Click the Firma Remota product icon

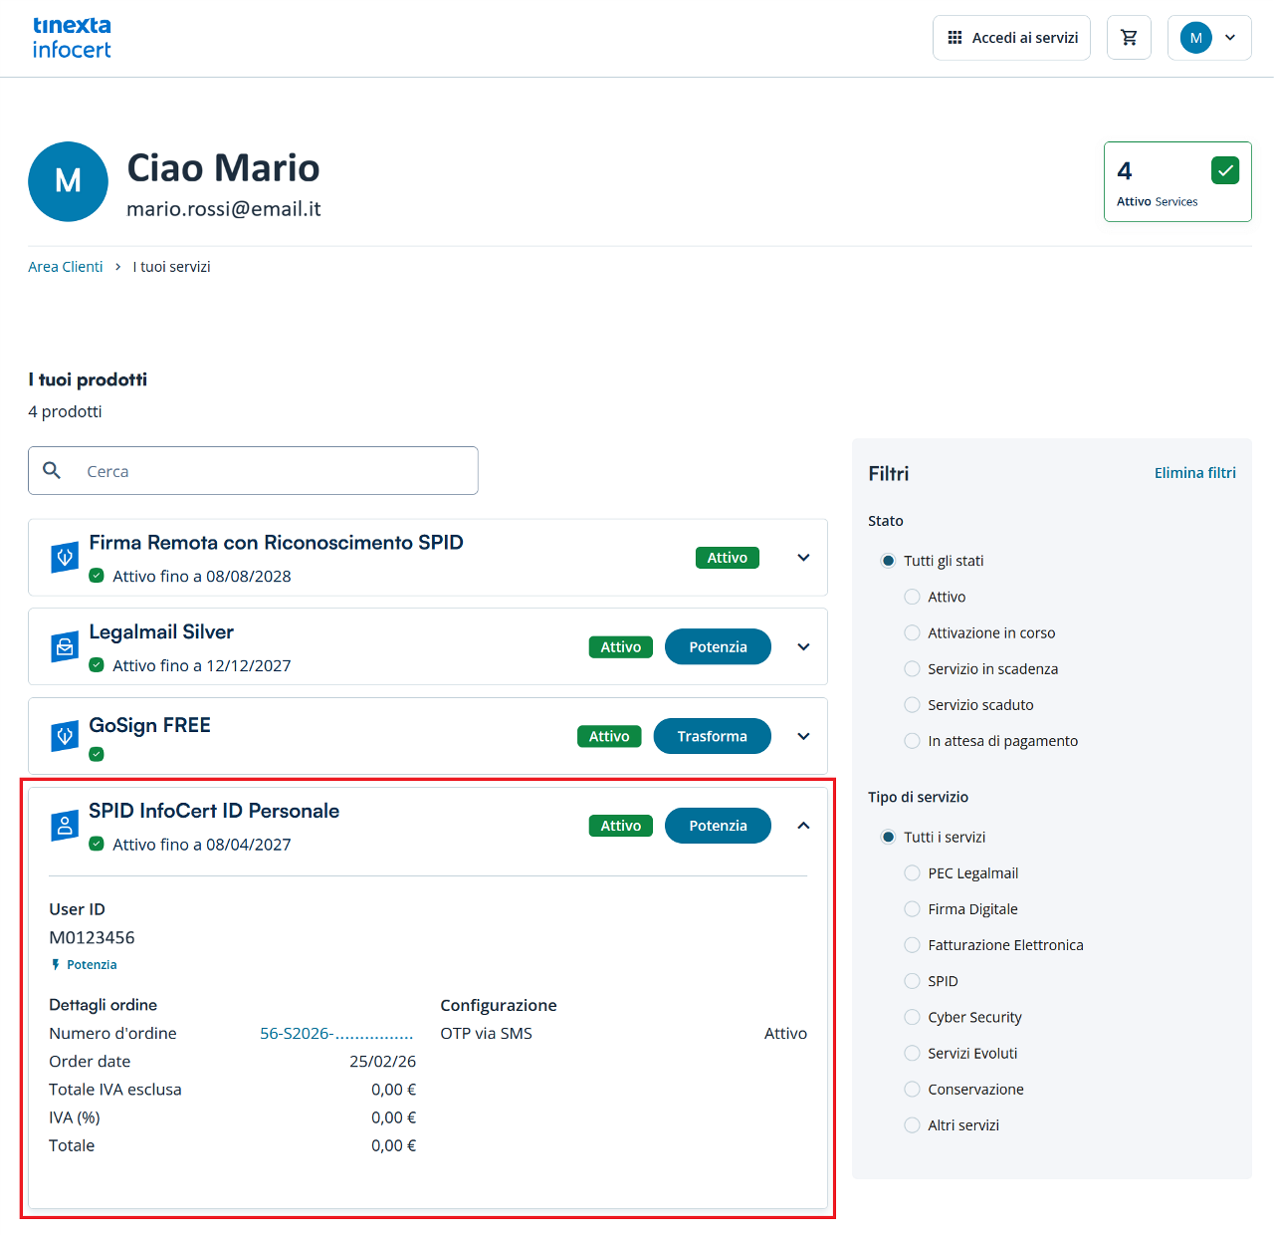click(x=65, y=558)
